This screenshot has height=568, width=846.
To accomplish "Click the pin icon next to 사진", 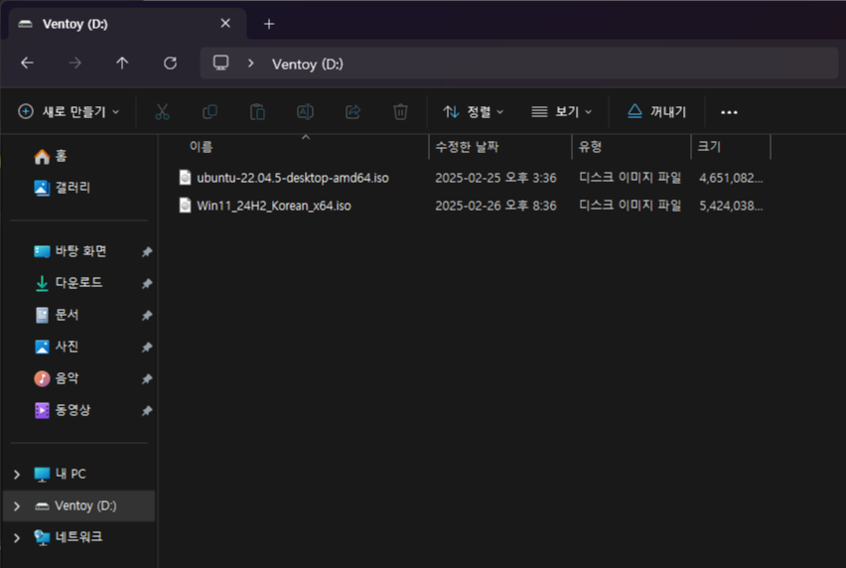I will click(147, 347).
